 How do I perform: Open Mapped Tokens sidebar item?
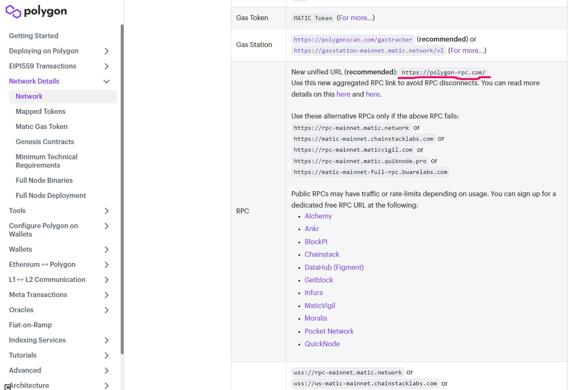click(x=40, y=111)
